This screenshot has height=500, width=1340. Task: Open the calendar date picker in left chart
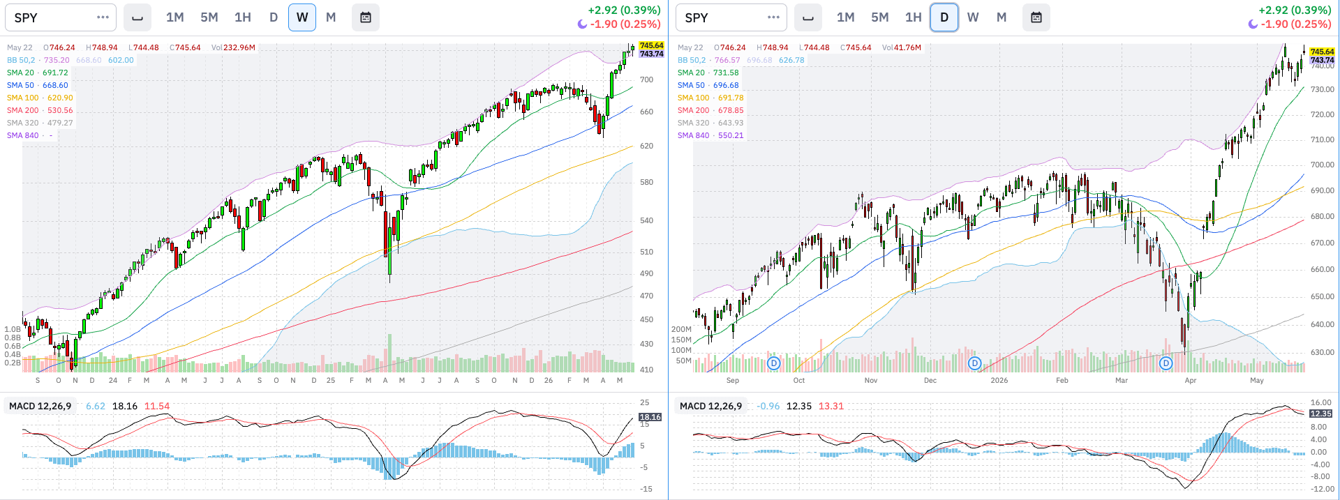click(x=366, y=17)
